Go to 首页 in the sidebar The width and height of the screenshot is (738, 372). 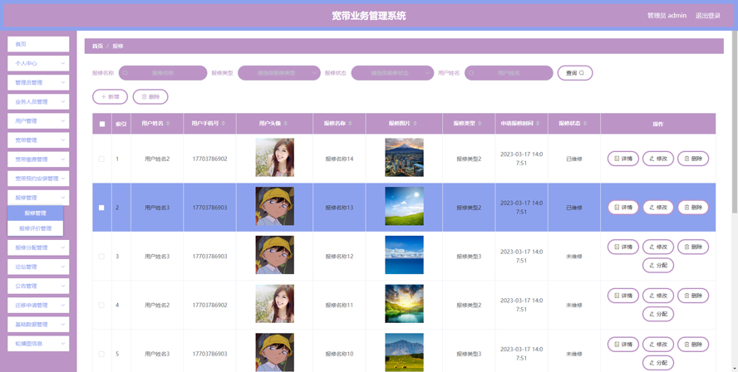(x=38, y=44)
